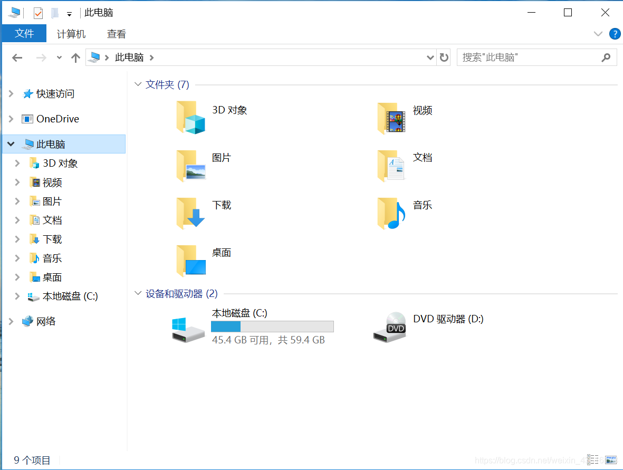Screen dimensions: 623x470
Task: Switch to large icons view in status bar
Action: point(611,459)
